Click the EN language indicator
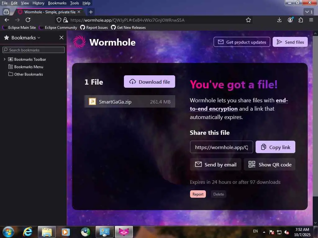The width and height of the screenshot is (318, 238). (255, 231)
